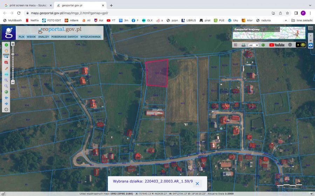This screenshot has width=315, height=196.
Task: Open the YouTube link button
Action: [x=277, y=45]
